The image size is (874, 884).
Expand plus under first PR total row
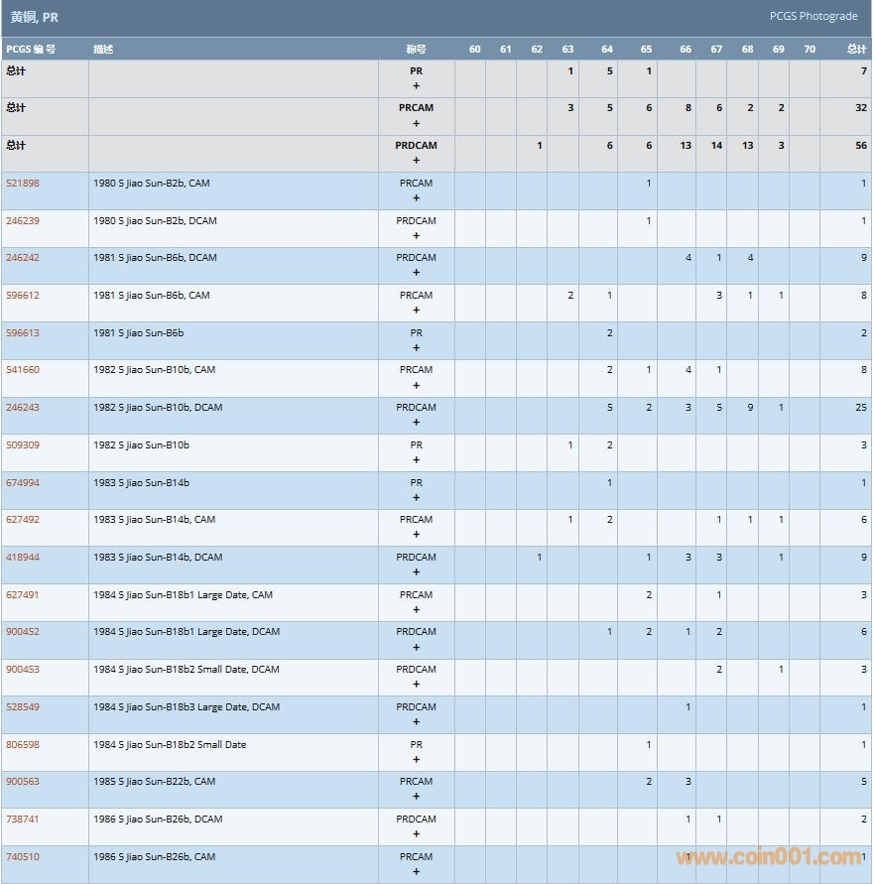tap(416, 86)
